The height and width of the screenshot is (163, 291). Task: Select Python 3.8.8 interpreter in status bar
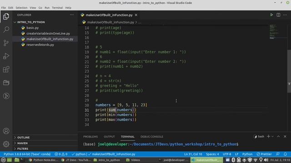(27, 154)
